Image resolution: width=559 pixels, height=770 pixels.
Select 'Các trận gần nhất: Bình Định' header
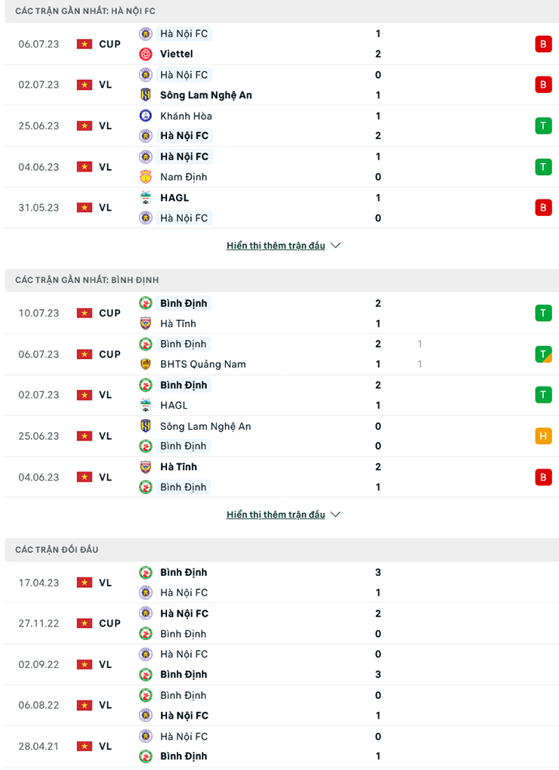[87, 280]
